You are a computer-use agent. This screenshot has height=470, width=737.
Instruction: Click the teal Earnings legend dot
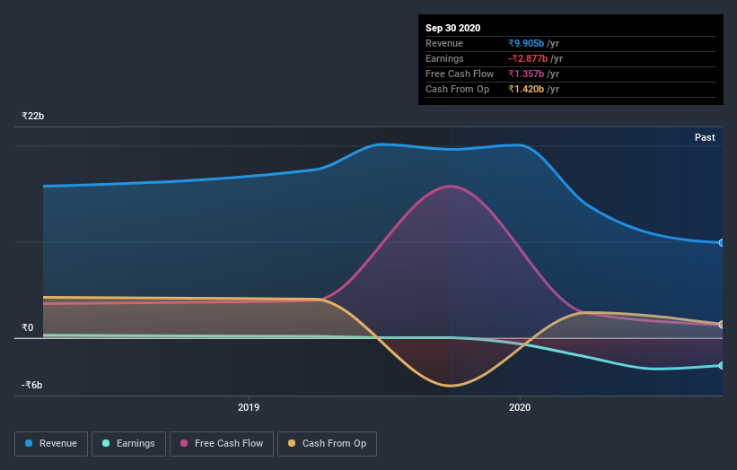click(x=106, y=443)
